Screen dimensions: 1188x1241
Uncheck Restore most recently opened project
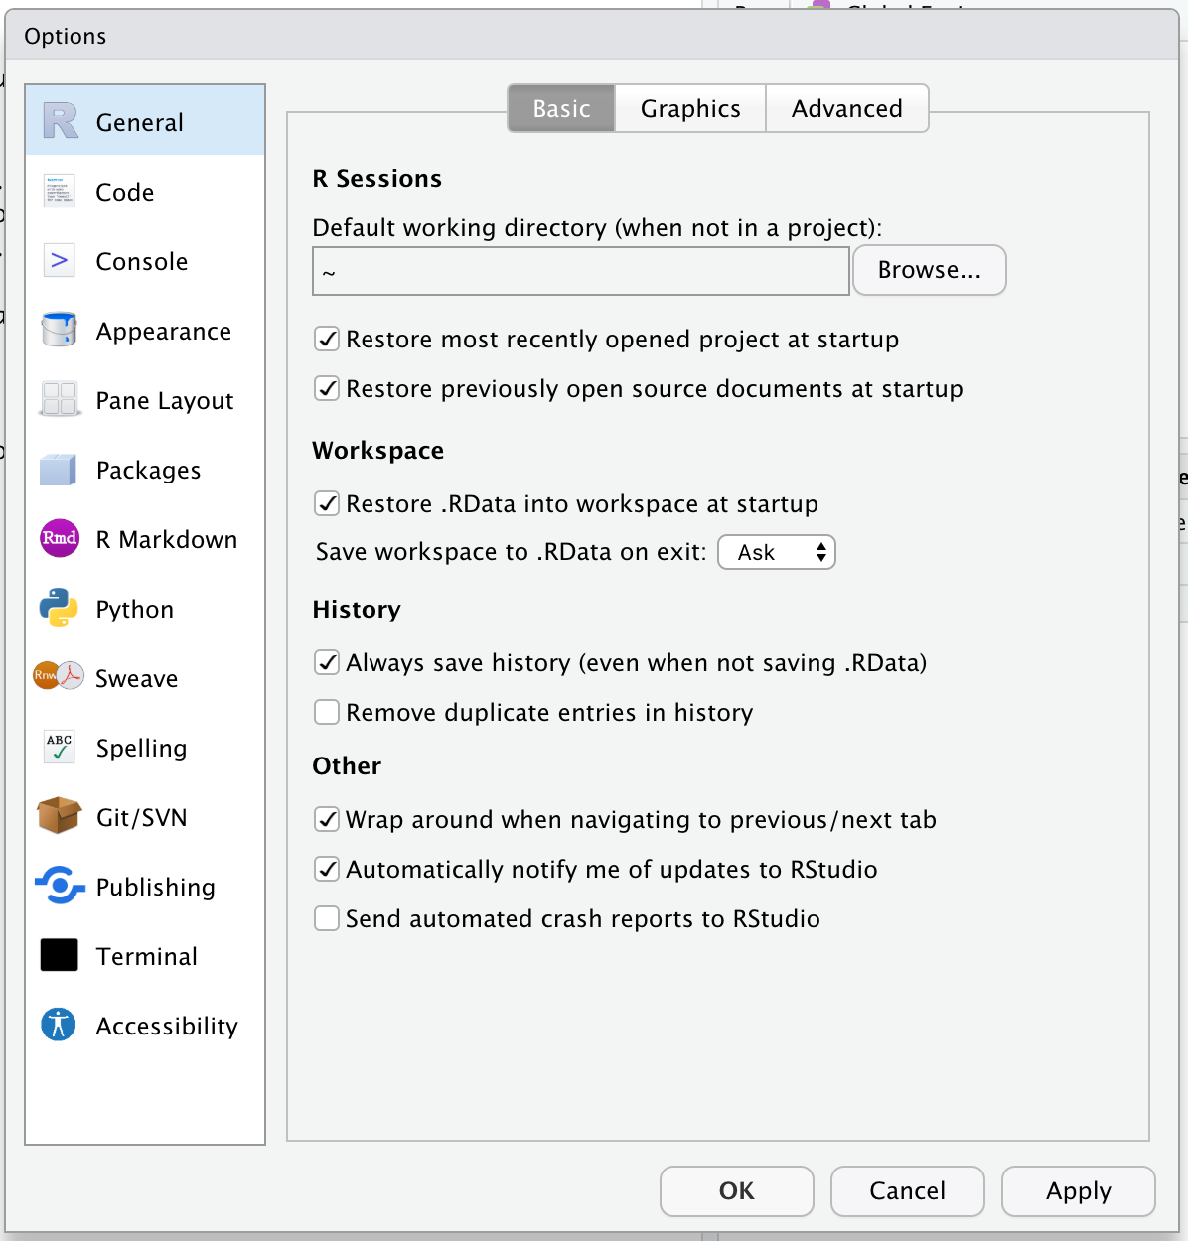[327, 339]
